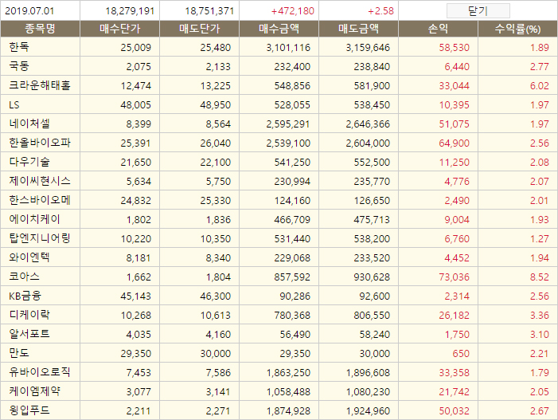558x420 pixels.
Task: Select the 유바이오로직 stock name
Action: 40,372
